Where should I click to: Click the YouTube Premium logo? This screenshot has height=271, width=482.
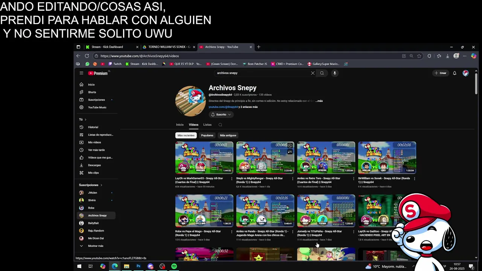click(98, 73)
